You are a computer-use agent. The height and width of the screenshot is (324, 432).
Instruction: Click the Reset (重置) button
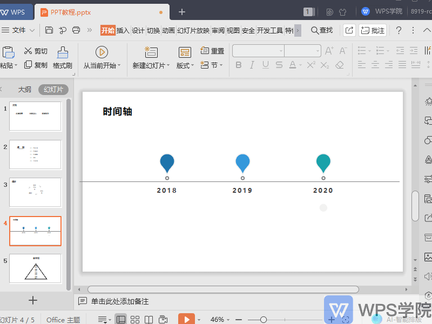click(212, 51)
